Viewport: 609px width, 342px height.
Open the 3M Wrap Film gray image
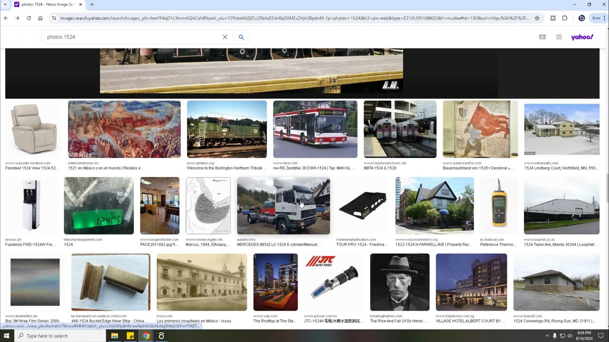coord(35,282)
